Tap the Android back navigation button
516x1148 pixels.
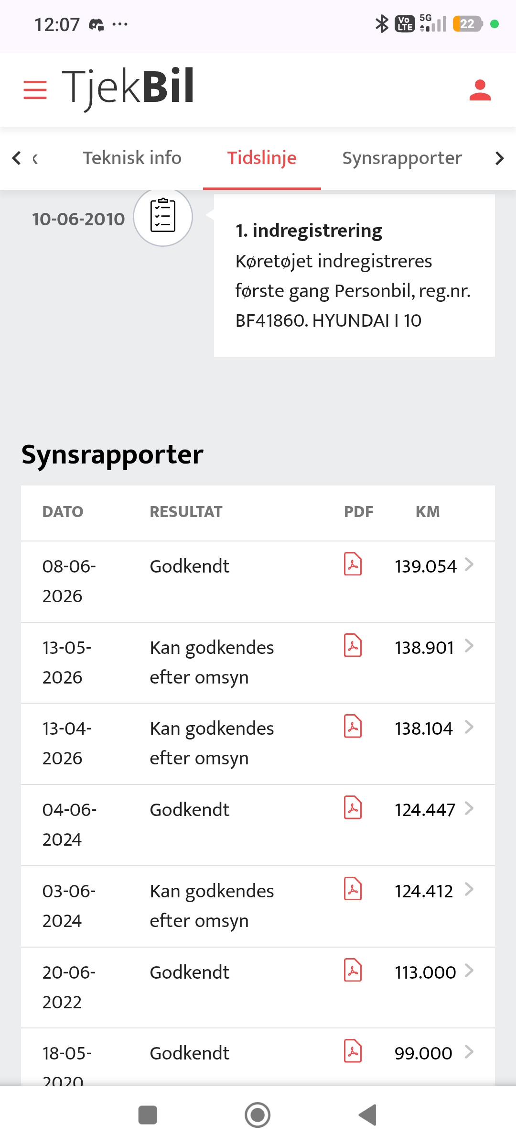(x=367, y=1115)
